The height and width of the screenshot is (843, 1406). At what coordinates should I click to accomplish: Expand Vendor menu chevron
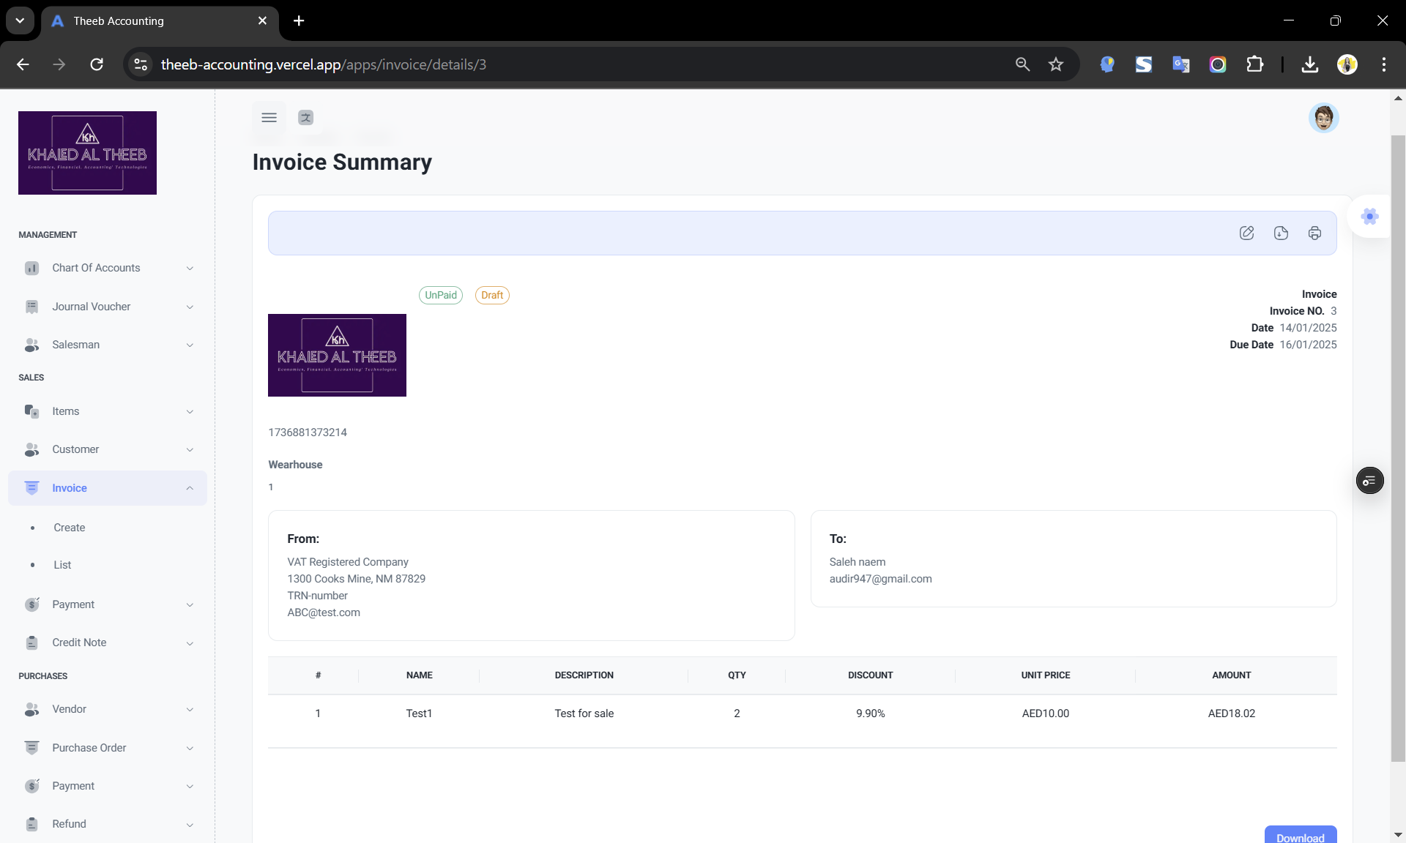coord(190,709)
